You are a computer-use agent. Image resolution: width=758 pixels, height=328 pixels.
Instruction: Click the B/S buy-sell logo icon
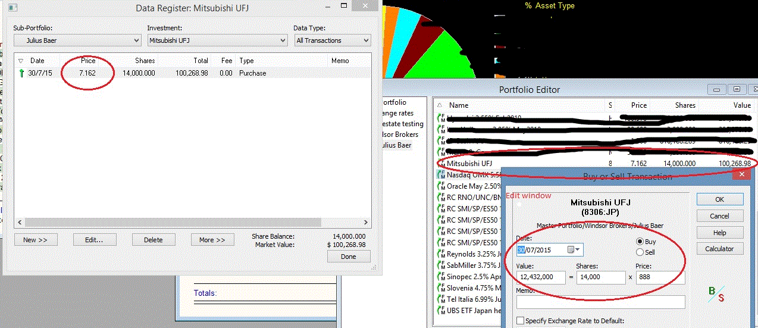click(716, 293)
